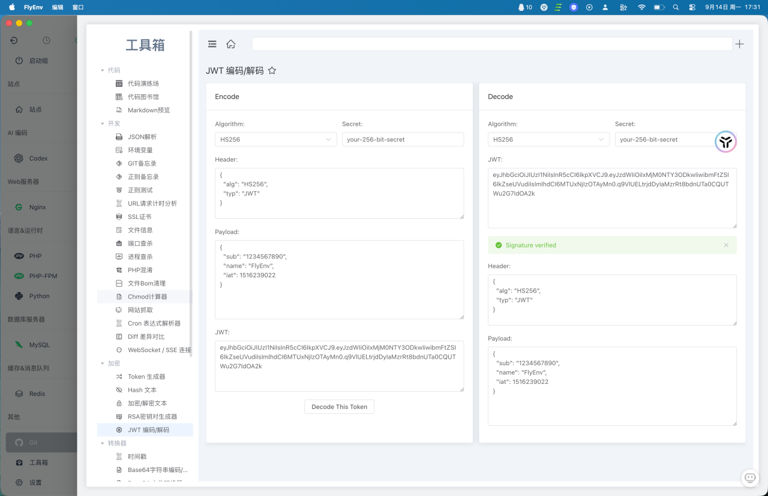The height and width of the screenshot is (496, 768).
Task: Open the Decode Algorithm HS256 dropdown
Action: click(549, 139)
